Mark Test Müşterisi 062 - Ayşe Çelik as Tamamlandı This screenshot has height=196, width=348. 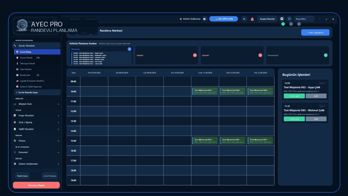click(294, 96)
